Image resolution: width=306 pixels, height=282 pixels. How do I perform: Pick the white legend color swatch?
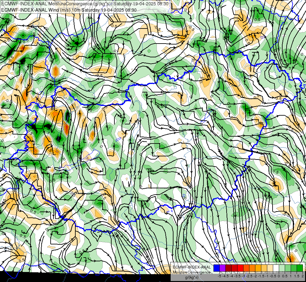click(276, 268)
